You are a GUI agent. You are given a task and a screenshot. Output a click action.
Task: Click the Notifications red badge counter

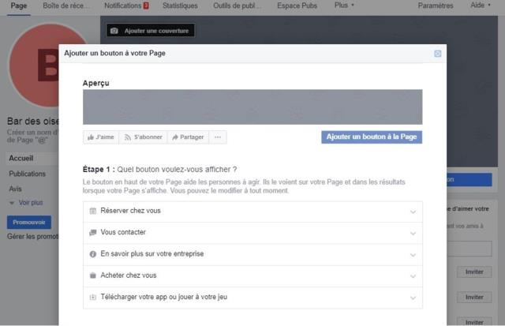tap(146, 6)
